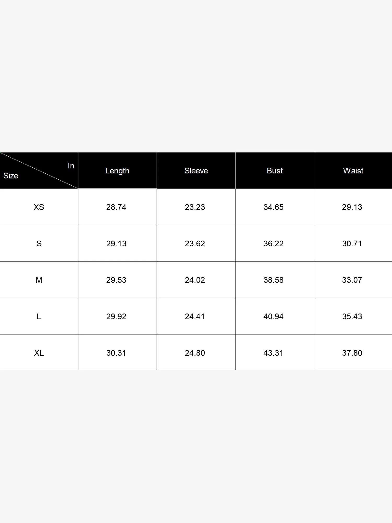Click the S waist value 30.71

(x=352, y=243)
